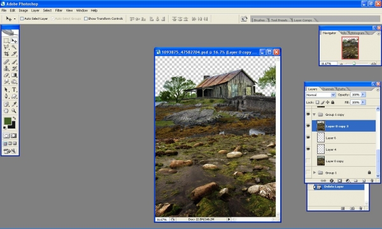Open the Fill slider arrow
Image resolution: width=382 pixels, height=229 pixels.
[364, 102]
